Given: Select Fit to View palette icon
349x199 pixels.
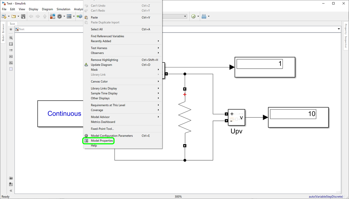Looking at the screenshot, I should point(11,44).
